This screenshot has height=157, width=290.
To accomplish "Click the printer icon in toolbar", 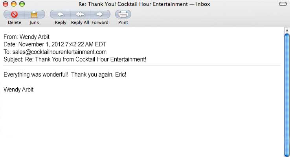I will point(123,14).
